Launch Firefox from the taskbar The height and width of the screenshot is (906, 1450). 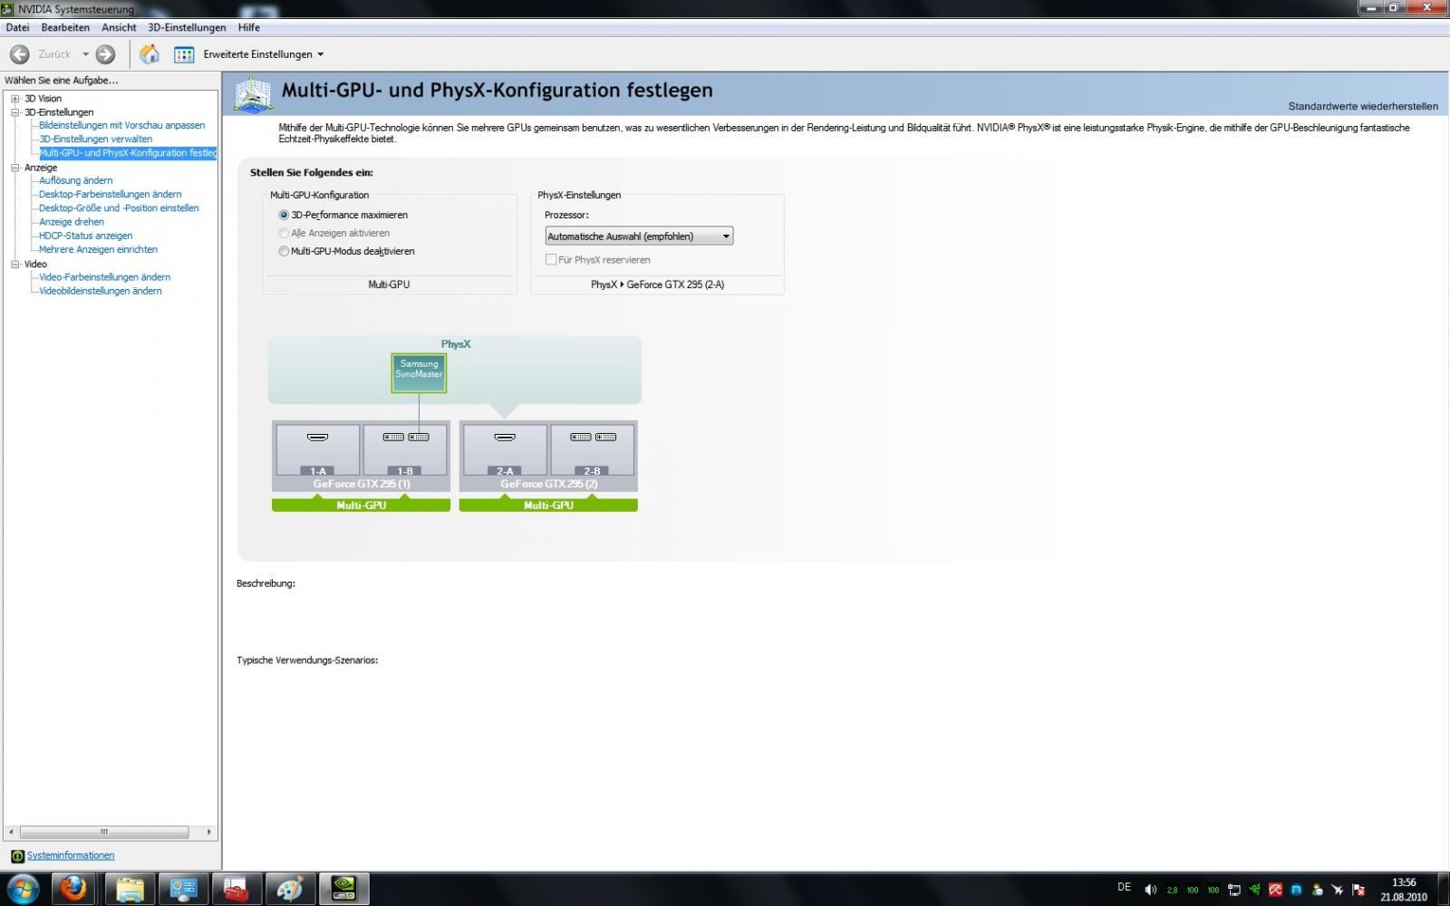coord(74,889)
